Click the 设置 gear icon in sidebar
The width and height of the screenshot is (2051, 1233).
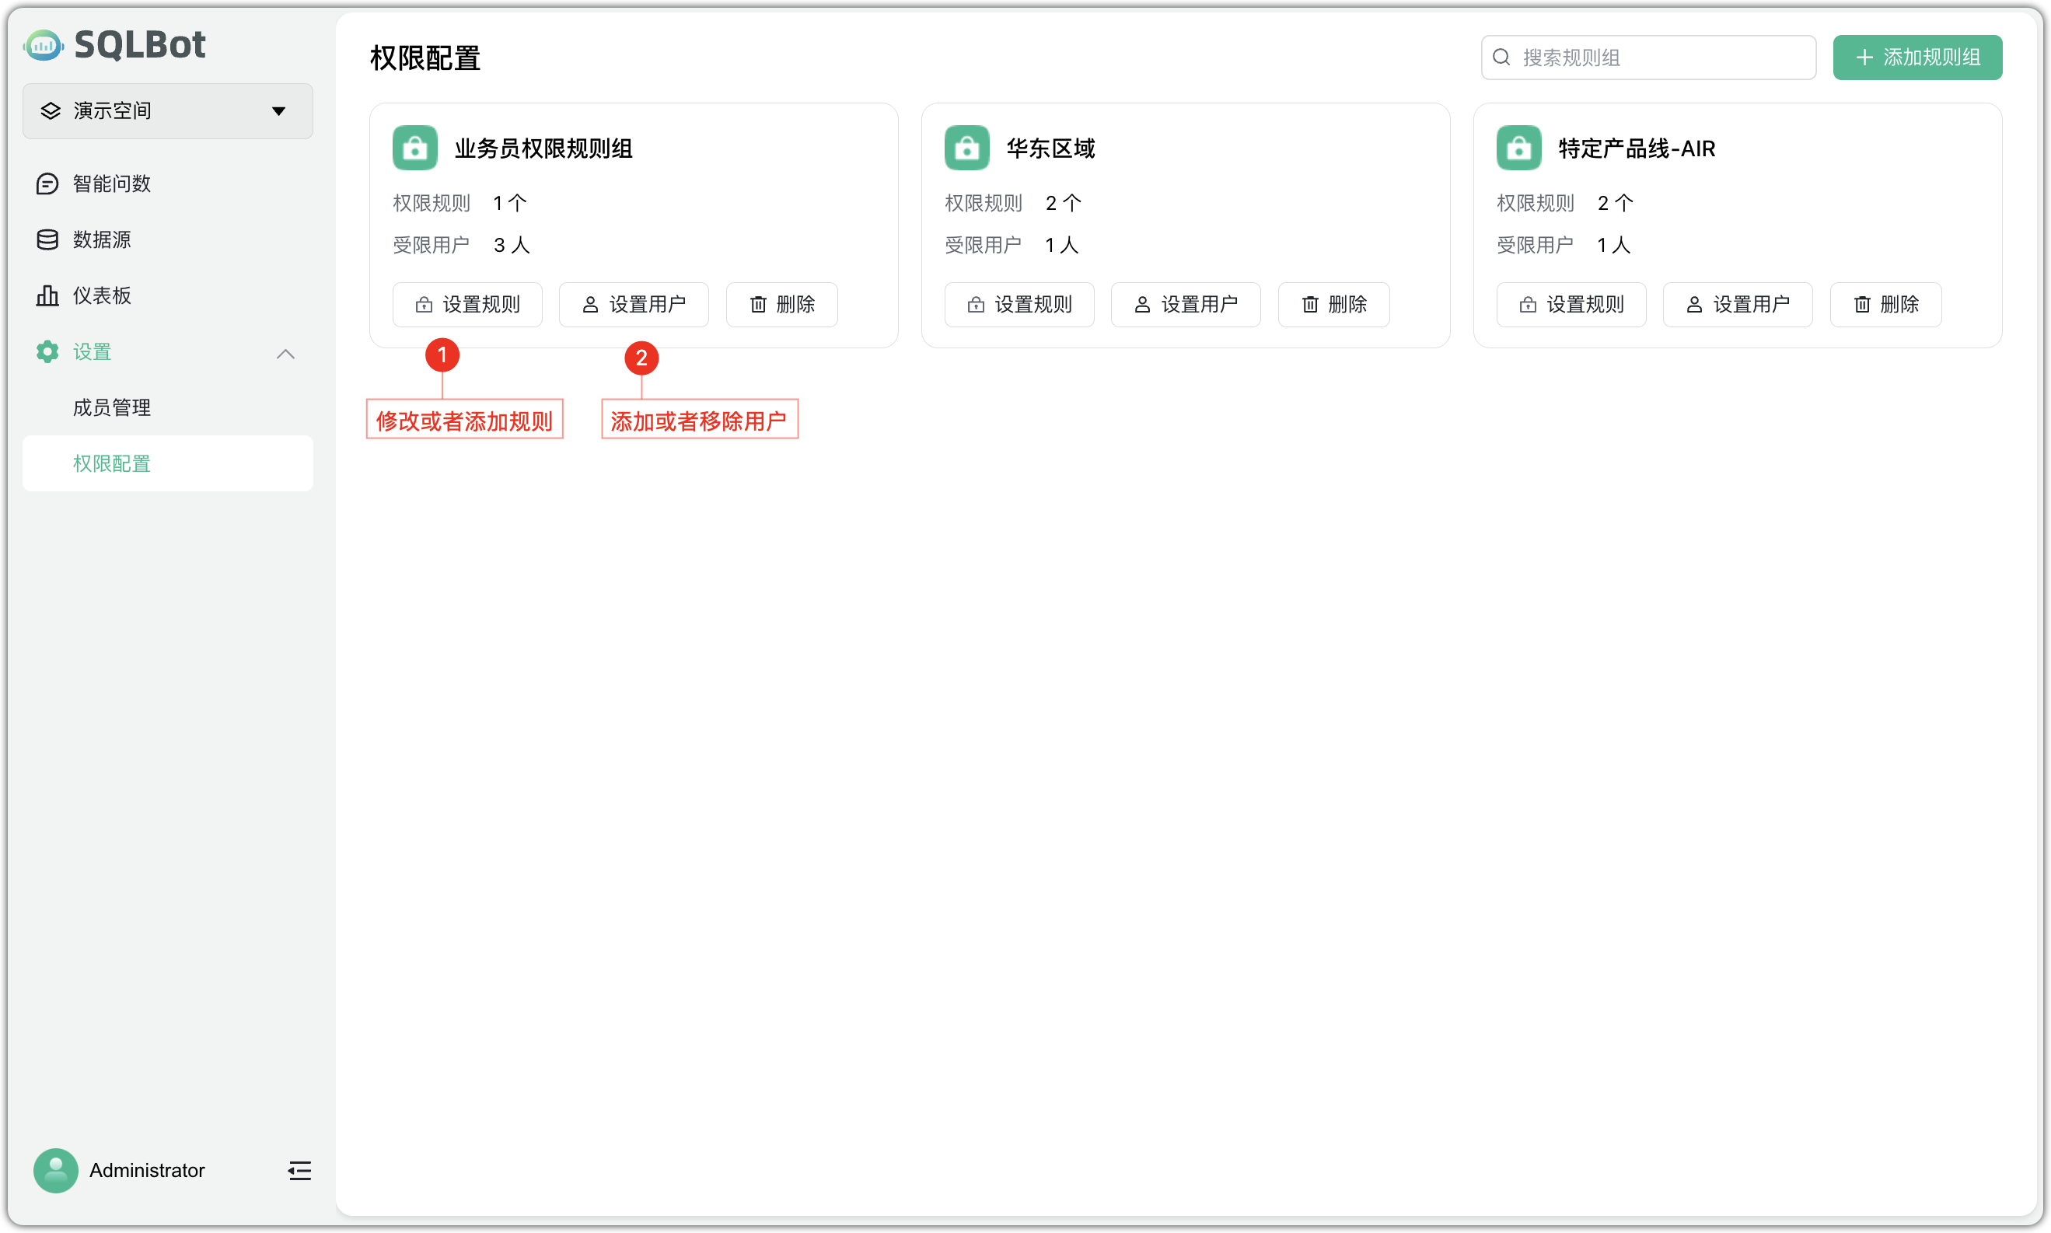[x=47, y=351]
